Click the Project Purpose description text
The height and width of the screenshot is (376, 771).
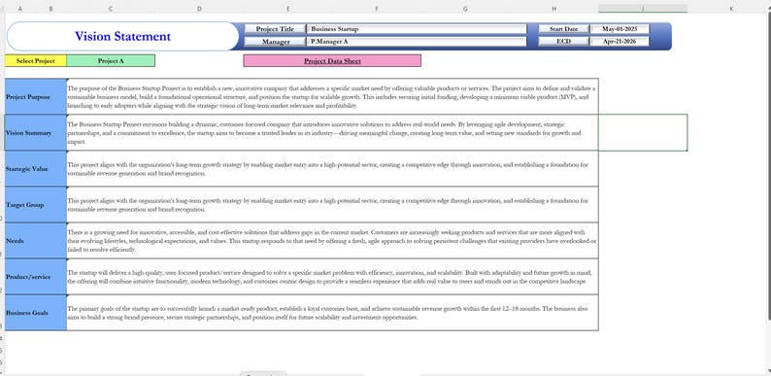(331, 97)
